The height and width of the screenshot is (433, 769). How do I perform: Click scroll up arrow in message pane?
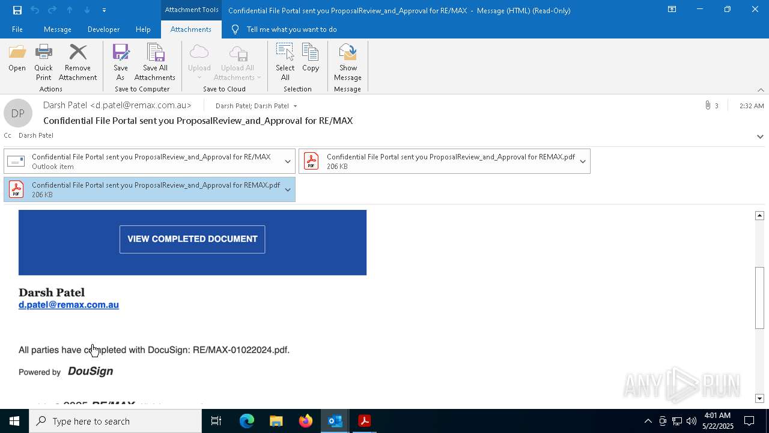759,215
